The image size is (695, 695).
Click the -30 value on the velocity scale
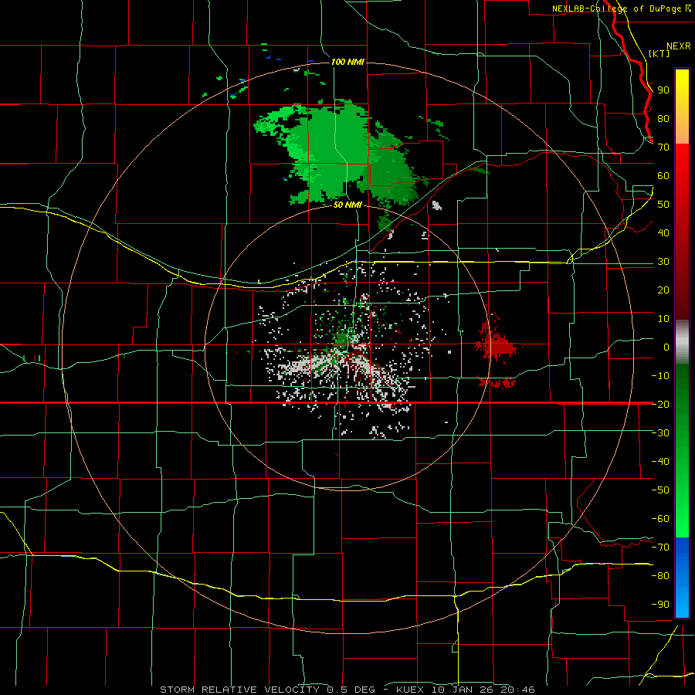point(660,433)
